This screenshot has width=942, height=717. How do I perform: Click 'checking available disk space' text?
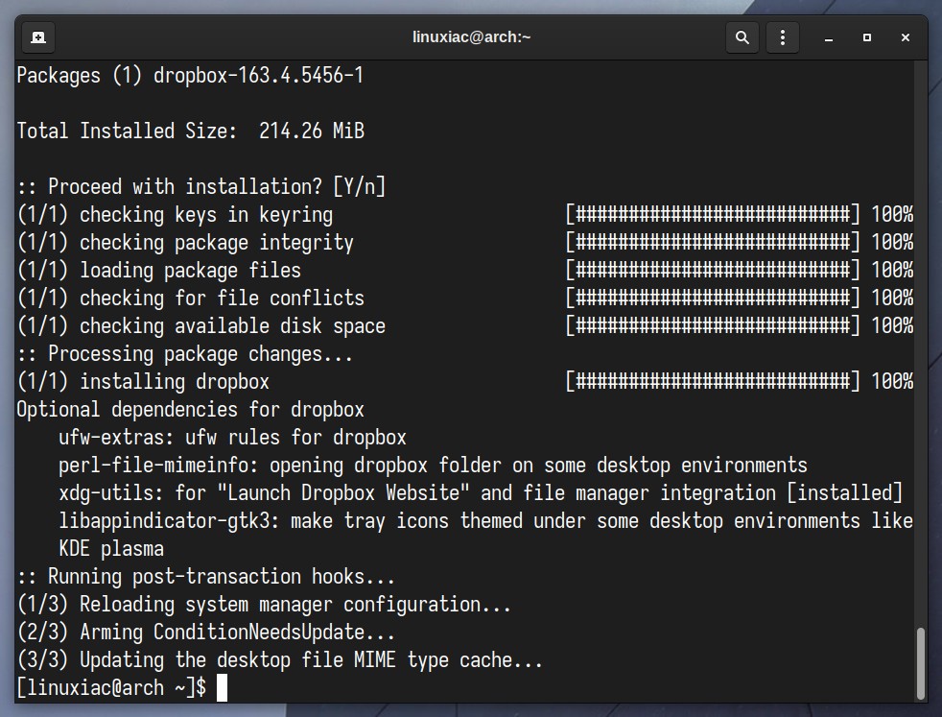pos(232,325)
